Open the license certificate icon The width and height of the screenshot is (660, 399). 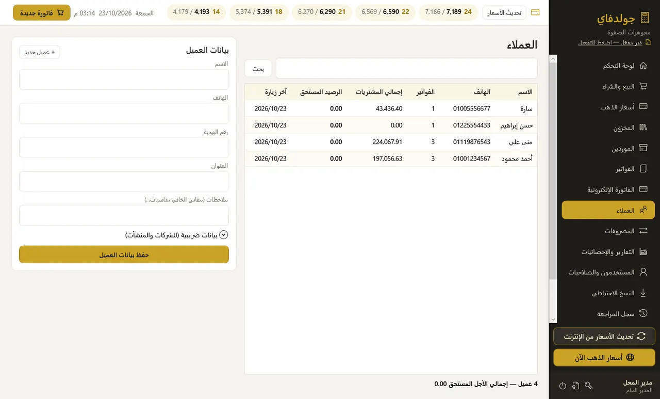pos(575,386)
